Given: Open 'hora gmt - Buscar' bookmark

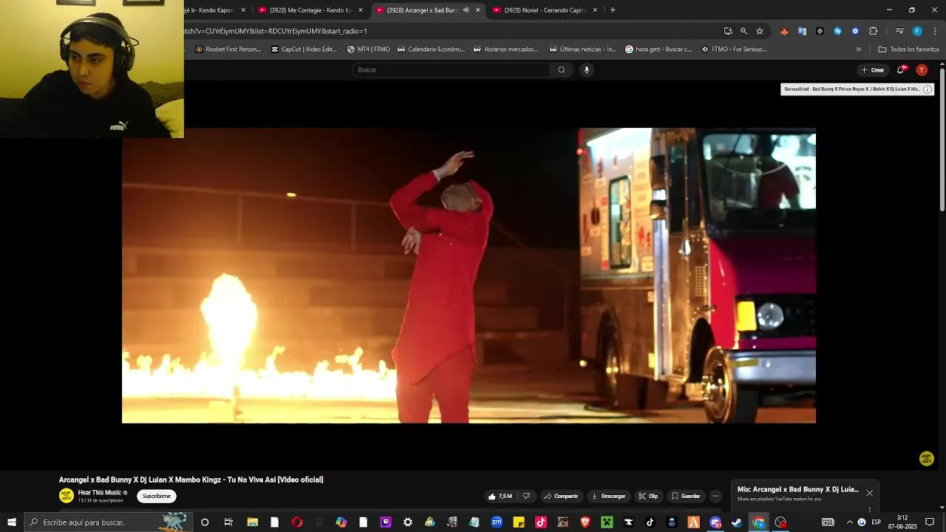Looking at the screenshot, I should pyautogui.click(x=659, y=50).
